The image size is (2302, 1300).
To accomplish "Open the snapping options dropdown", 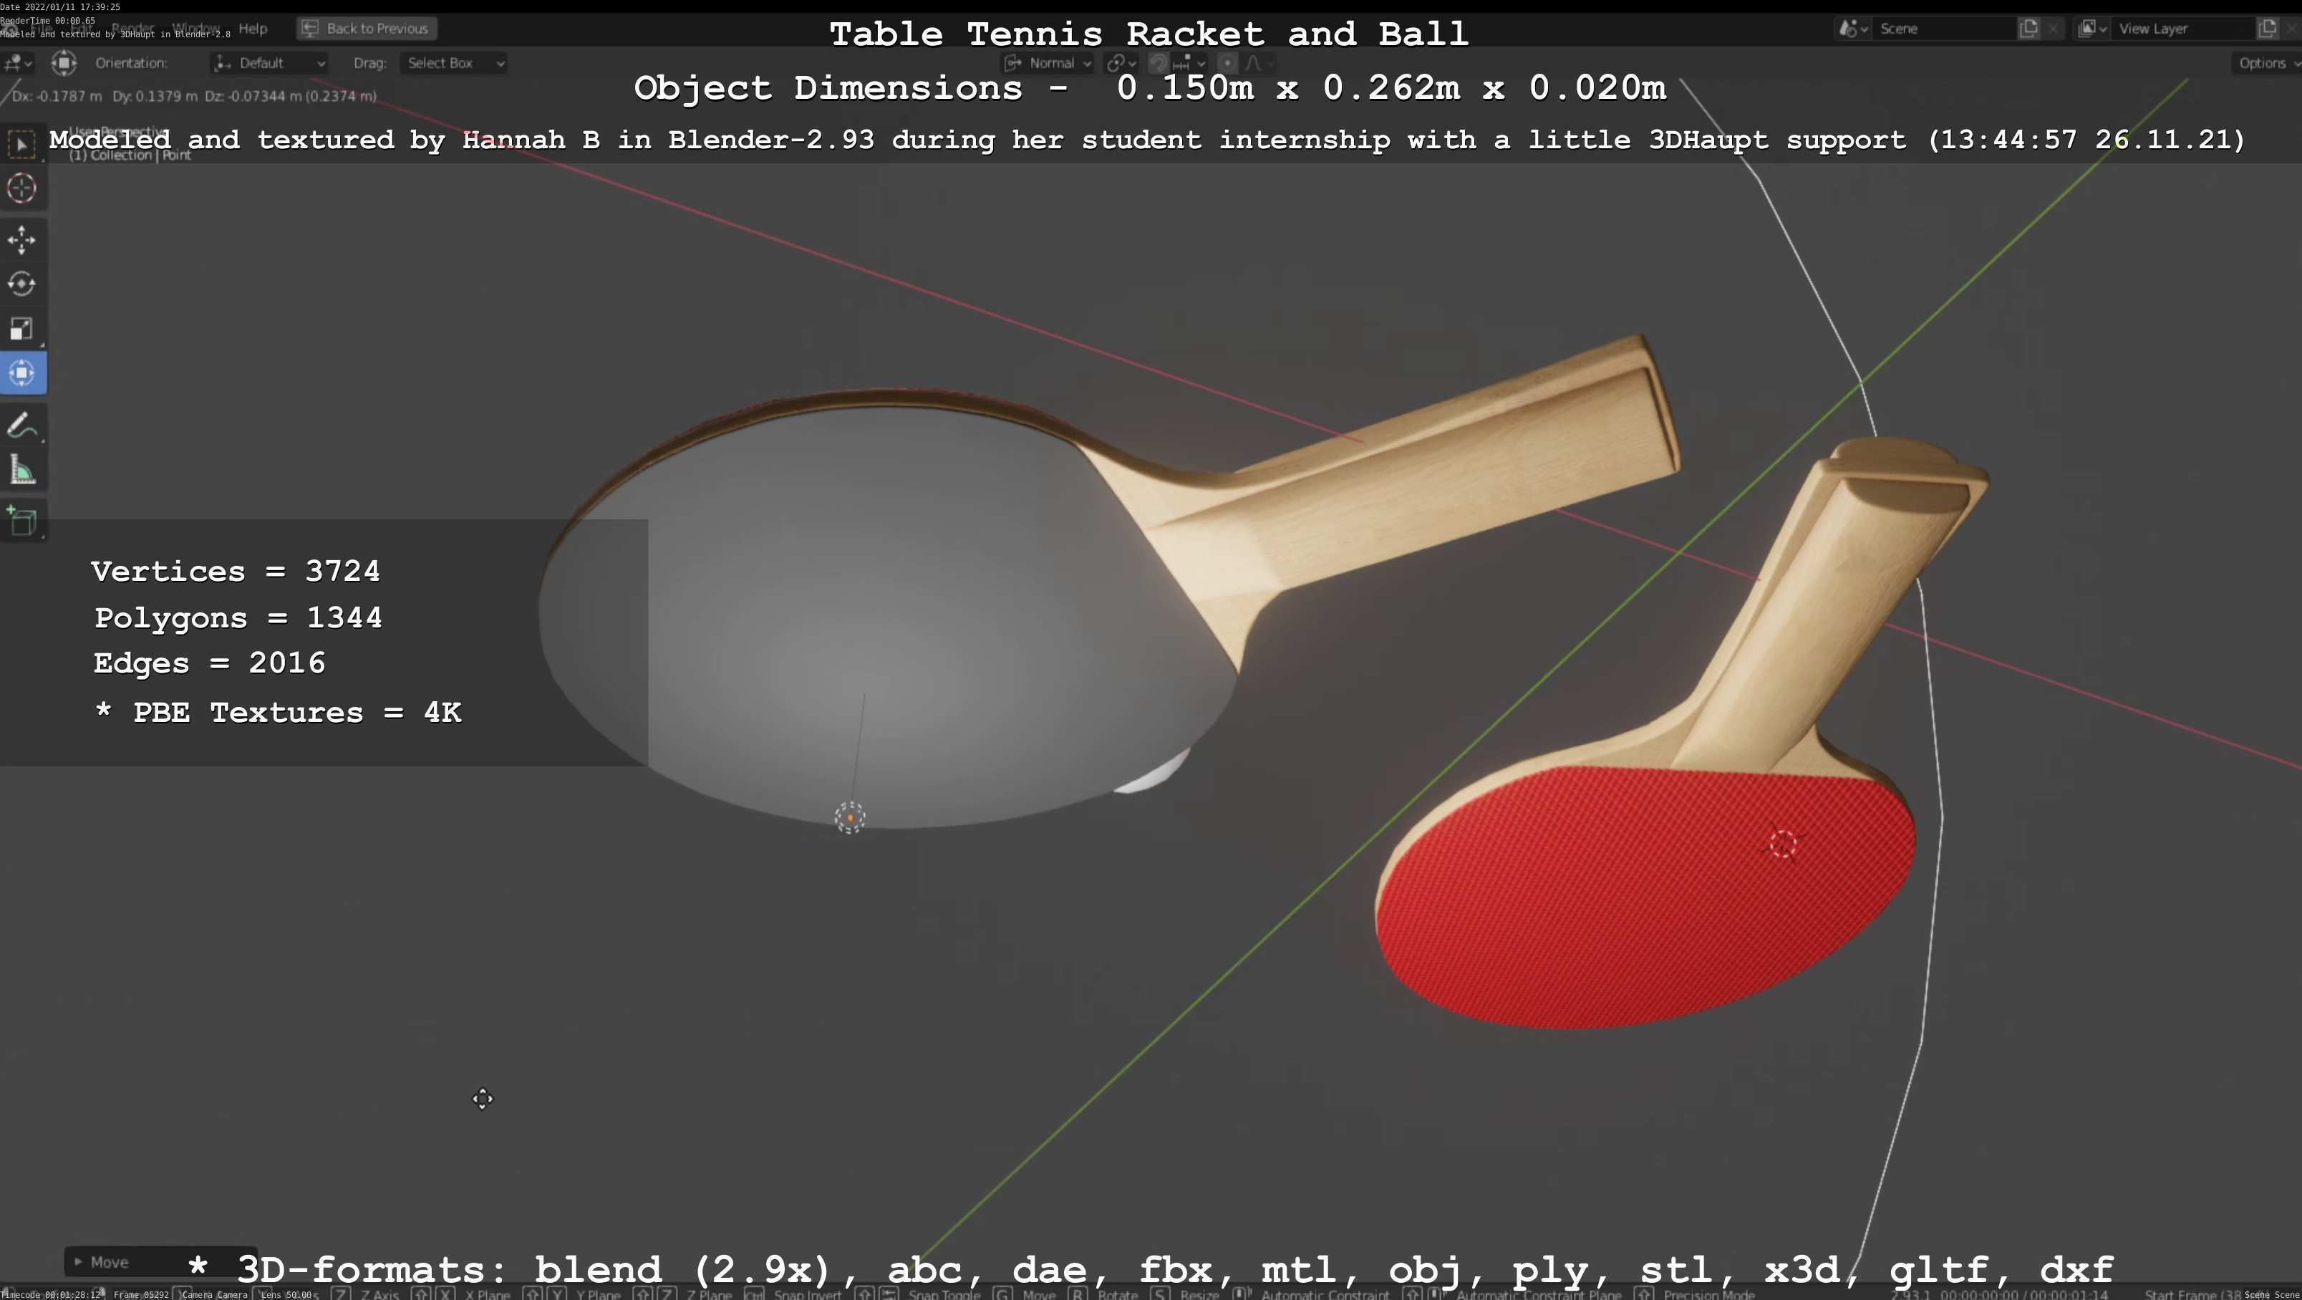I will click(x=1189, y=62).
